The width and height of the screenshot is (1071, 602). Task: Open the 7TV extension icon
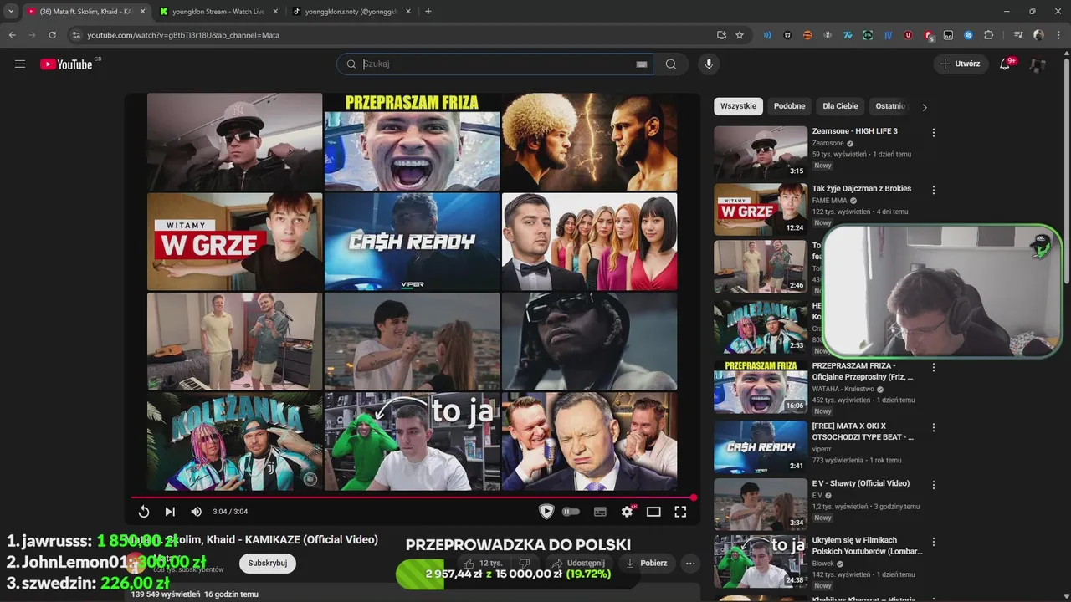click(x=848, y=35)
